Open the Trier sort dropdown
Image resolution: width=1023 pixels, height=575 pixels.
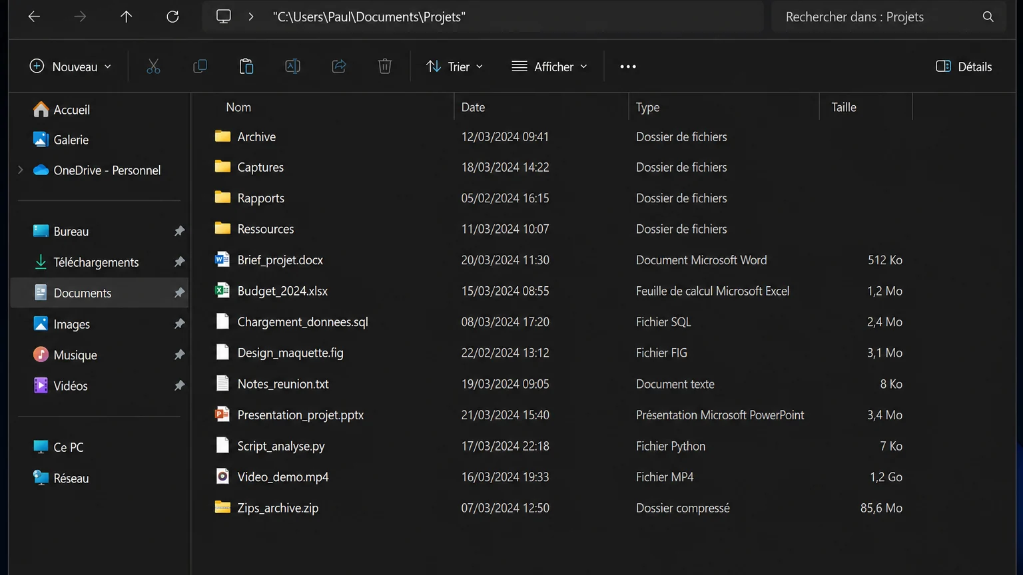(x=455, y=67)
